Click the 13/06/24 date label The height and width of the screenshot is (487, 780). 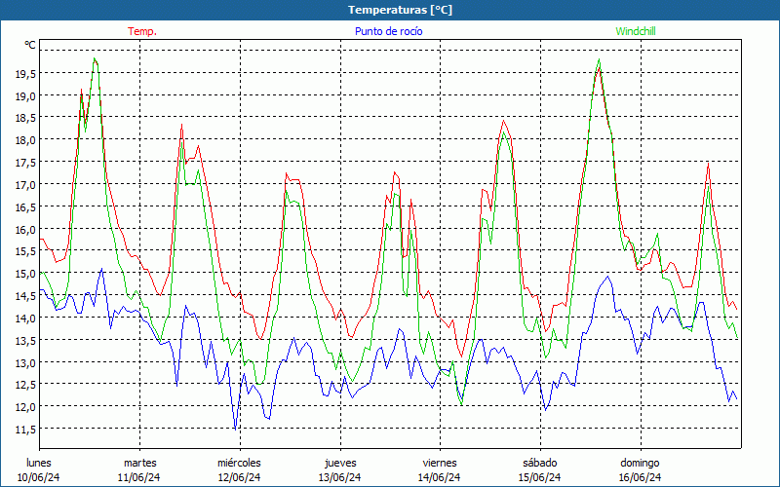coord(339,477)
